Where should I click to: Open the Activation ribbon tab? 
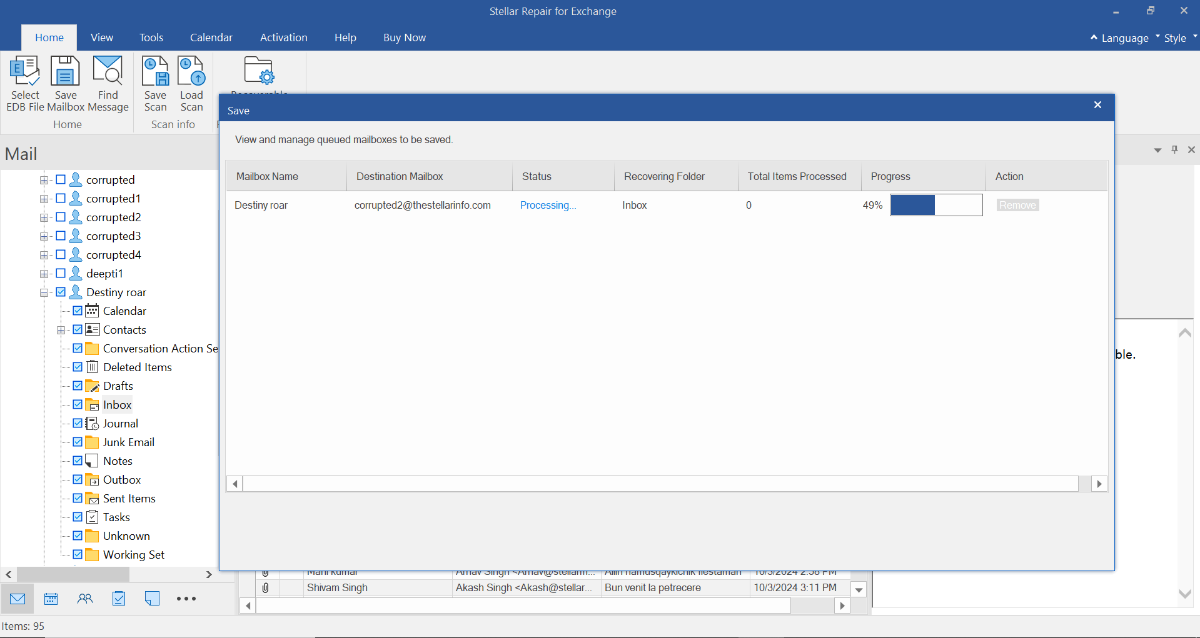pyautogui.click(x=283, y=37)
